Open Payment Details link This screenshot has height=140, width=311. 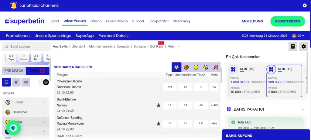click(114, 36)
